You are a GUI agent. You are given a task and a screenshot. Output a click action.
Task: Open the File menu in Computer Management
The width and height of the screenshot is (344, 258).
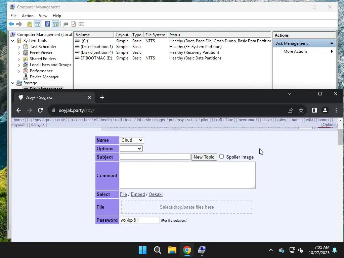coord(13,16)
